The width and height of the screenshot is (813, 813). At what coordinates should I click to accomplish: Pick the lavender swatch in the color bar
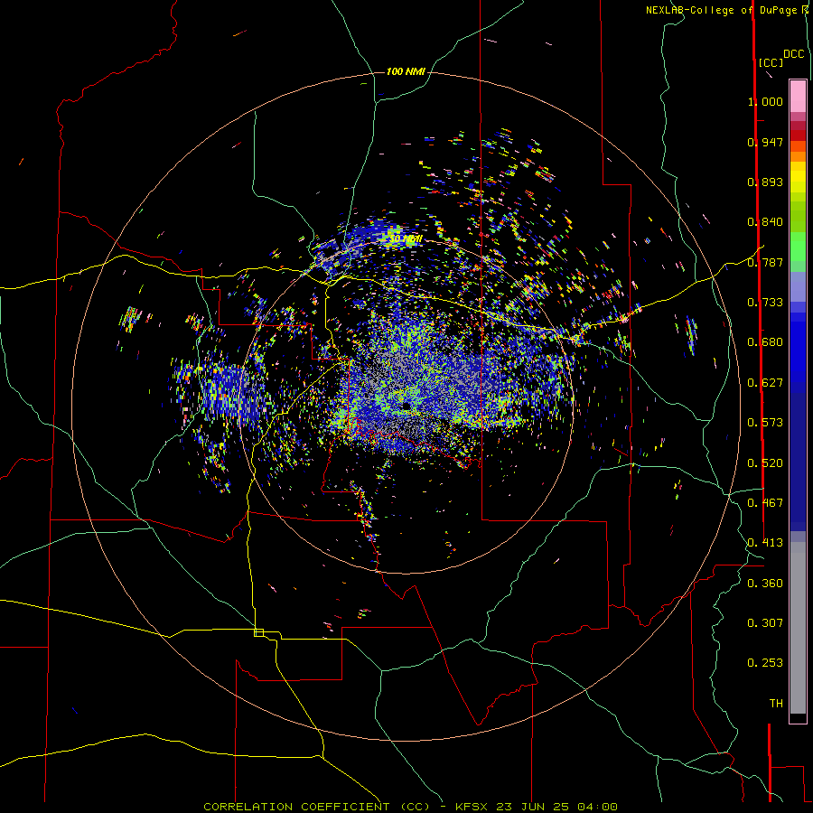point(798,286)
